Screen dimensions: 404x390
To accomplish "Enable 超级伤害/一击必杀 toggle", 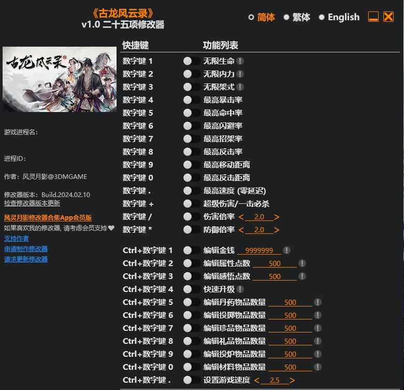I will pos(192,203).
